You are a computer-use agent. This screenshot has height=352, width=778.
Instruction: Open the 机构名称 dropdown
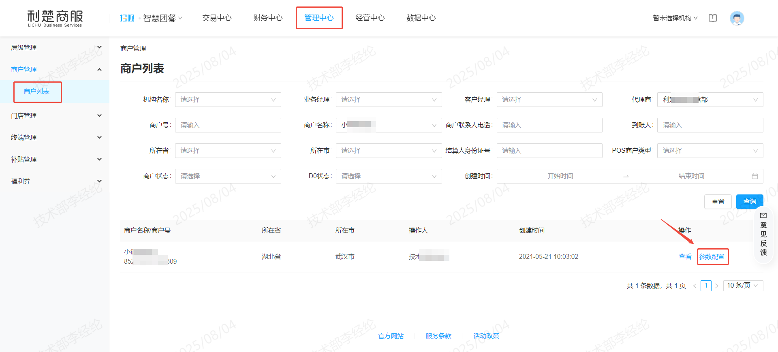[x=228, y=100]
